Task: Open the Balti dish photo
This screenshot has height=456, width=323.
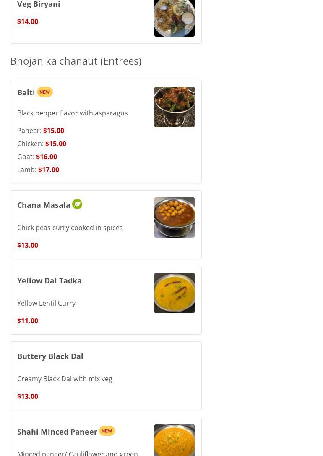Action: coord(174,107)
